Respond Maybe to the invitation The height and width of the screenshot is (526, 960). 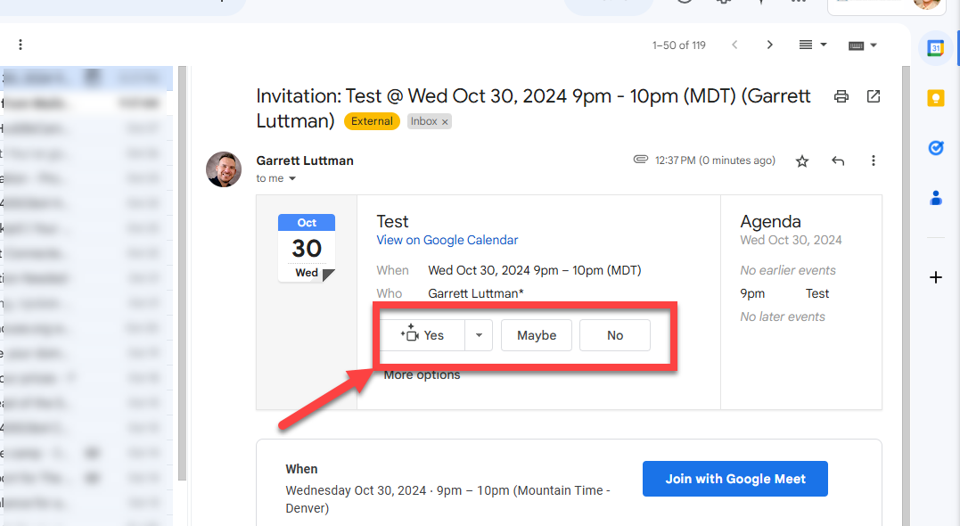pos(537,335)
